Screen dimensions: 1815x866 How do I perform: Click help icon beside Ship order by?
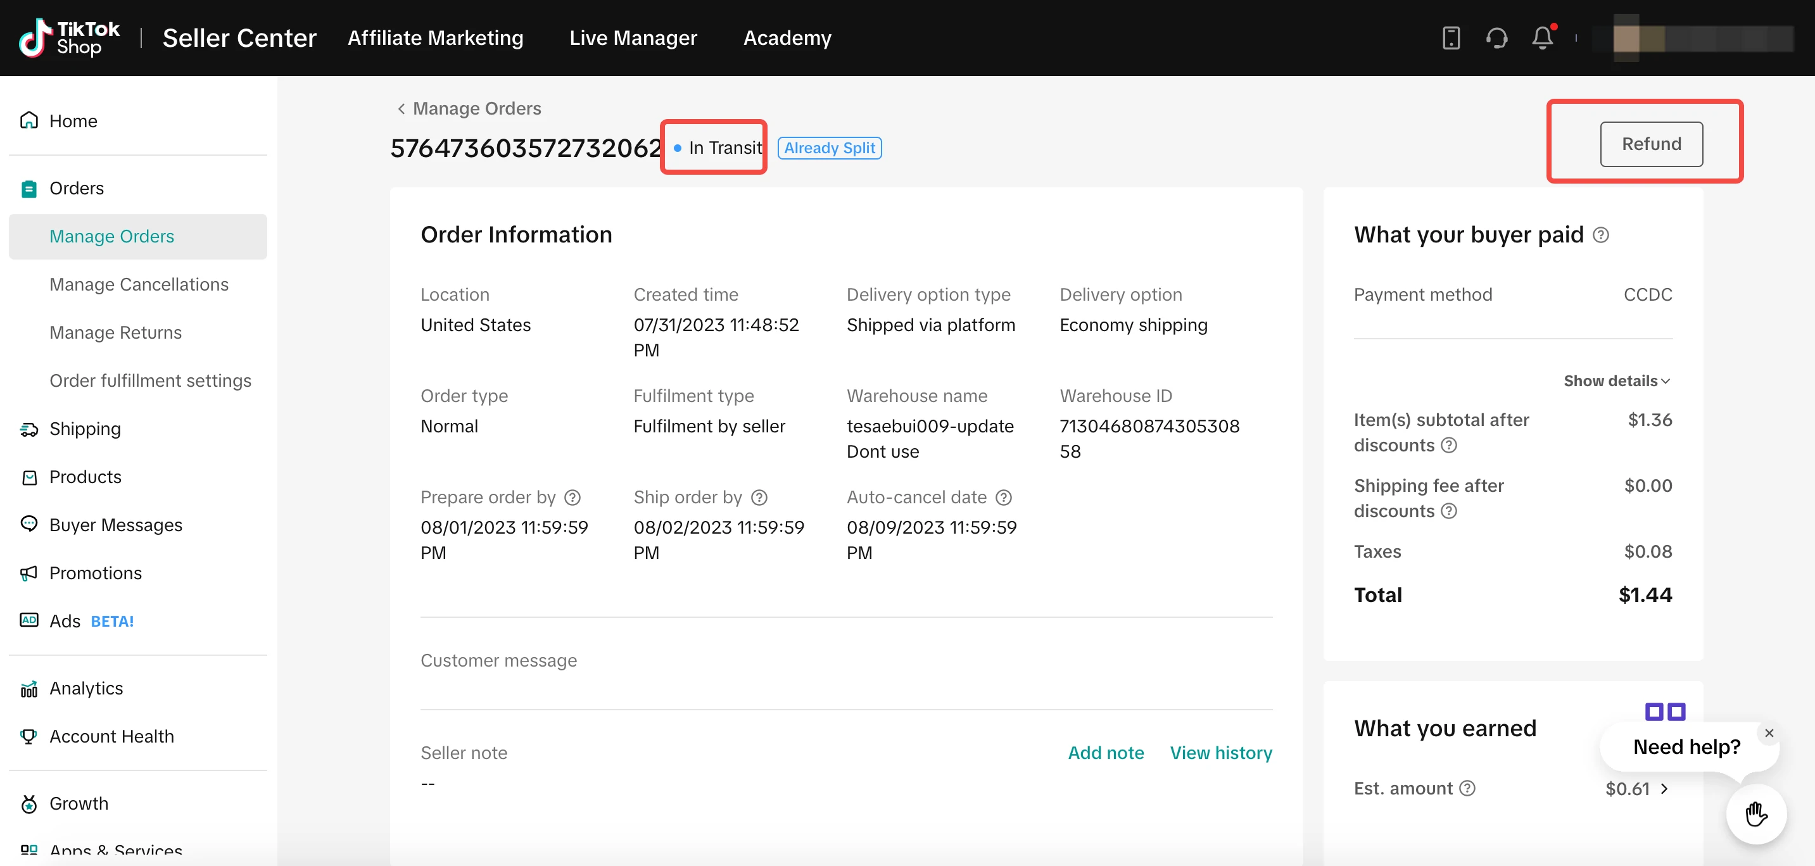click(x=759, y=498)
